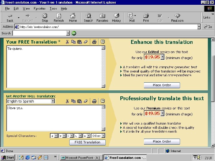
Task: Copy text in Get Another Translation panel
Action: tap(73, 101)
